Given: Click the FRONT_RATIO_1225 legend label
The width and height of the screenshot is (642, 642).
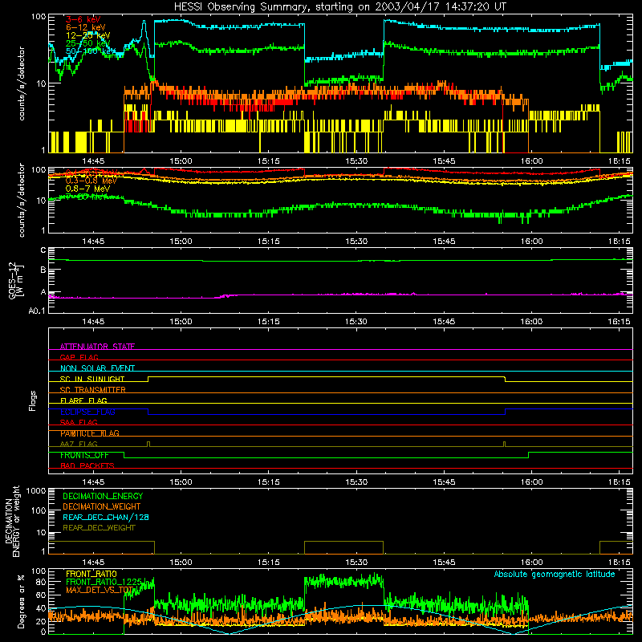Looking at the screenshot, I should 104,582.
